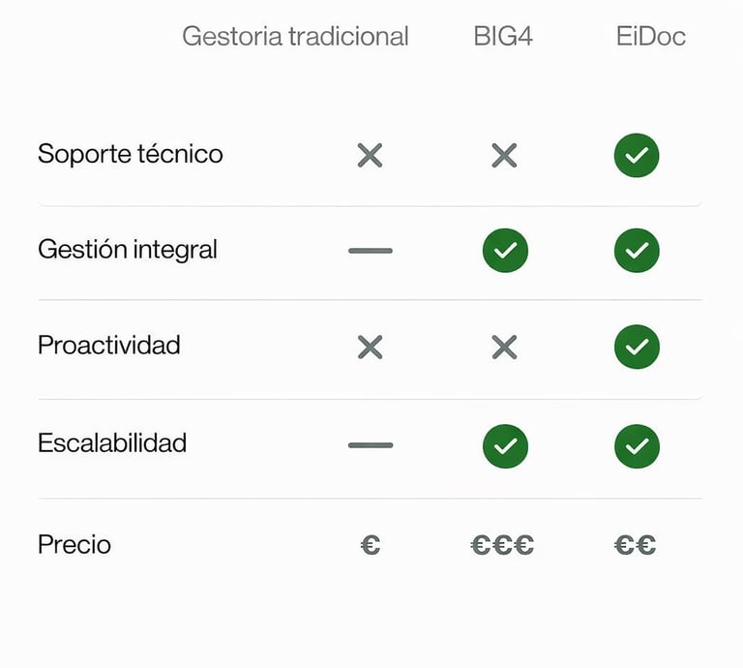Select the BIG4 column header
The image size is (743, 668).
coord(503,37)
